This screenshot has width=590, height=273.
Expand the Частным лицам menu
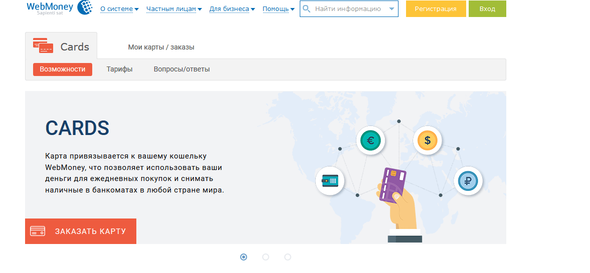174,8
